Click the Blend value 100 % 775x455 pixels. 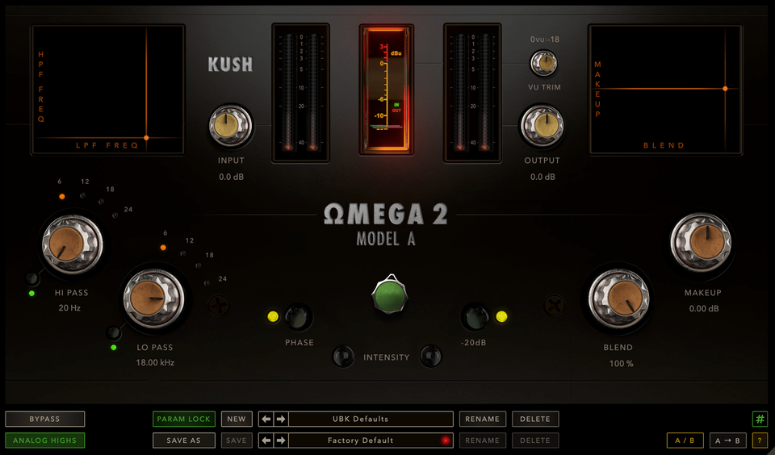click(622, 364)
